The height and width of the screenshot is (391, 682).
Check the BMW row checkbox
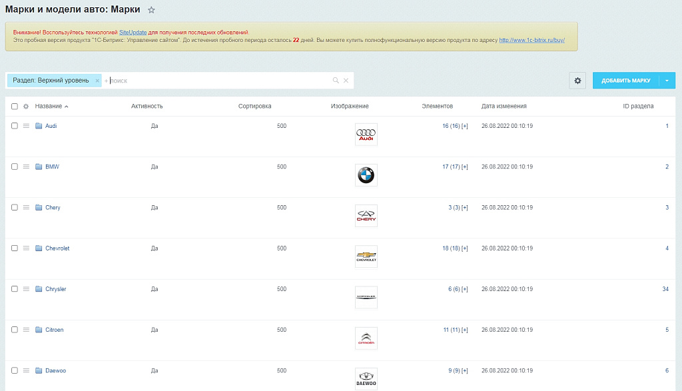pyautogui.click(x=15, y=167)
